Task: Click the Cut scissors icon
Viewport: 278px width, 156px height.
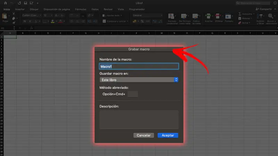Action: coord(14,14)
